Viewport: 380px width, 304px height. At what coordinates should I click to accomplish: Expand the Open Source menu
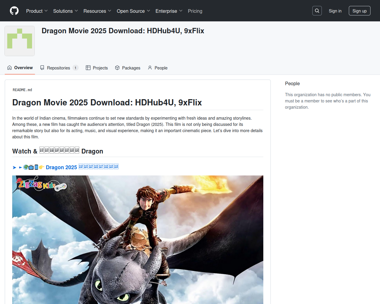point(133,11)
